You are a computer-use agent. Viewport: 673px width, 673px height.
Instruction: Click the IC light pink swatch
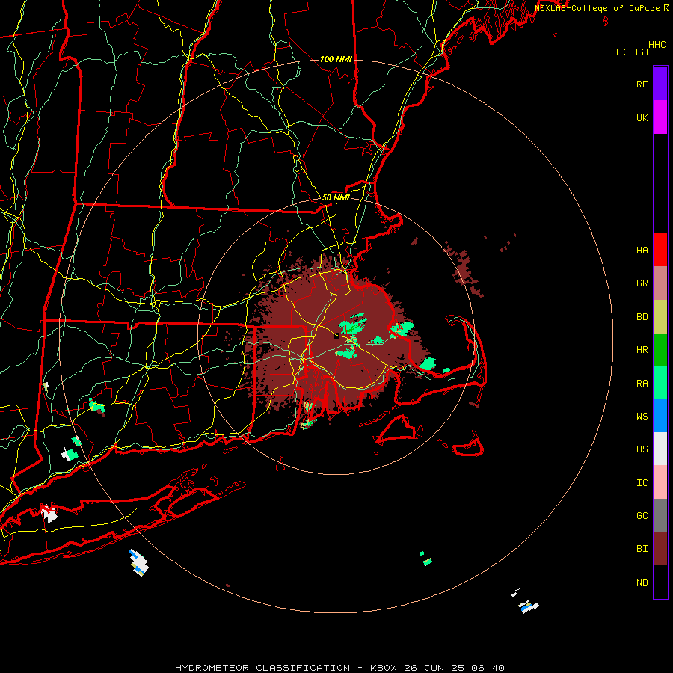pos(660,482)
